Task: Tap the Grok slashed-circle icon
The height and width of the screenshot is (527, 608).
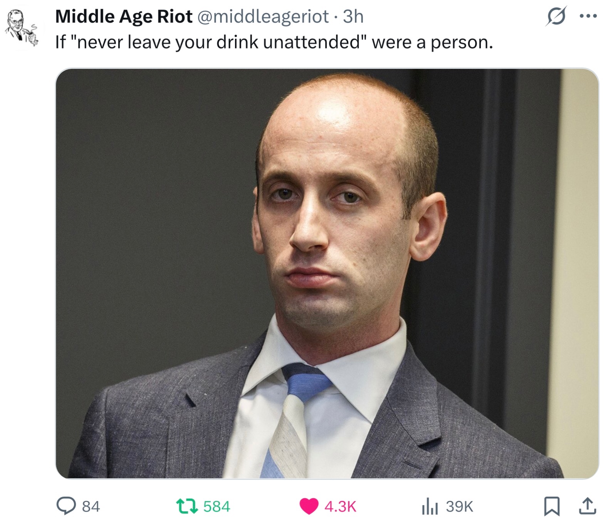Action: tap(556, 16)
